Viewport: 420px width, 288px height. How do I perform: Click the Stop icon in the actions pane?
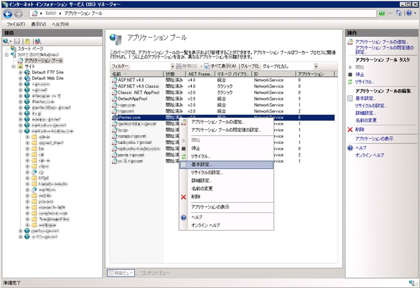pyautogui.click(x=350, y=74)
